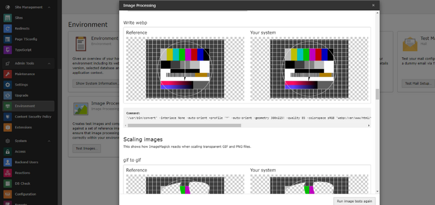The width and height of the screenshot is (435, 205).
Task: Click the Backend Users icon
Action: point(8,163)
